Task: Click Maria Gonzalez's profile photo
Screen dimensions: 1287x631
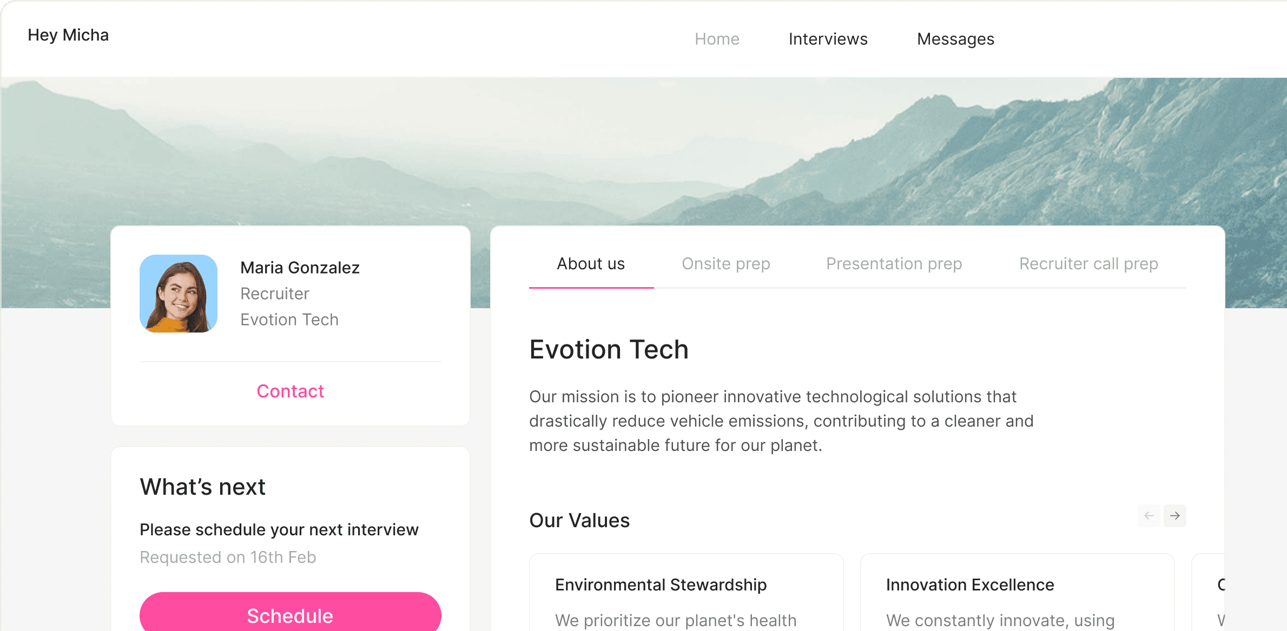Action: [179, 294]
